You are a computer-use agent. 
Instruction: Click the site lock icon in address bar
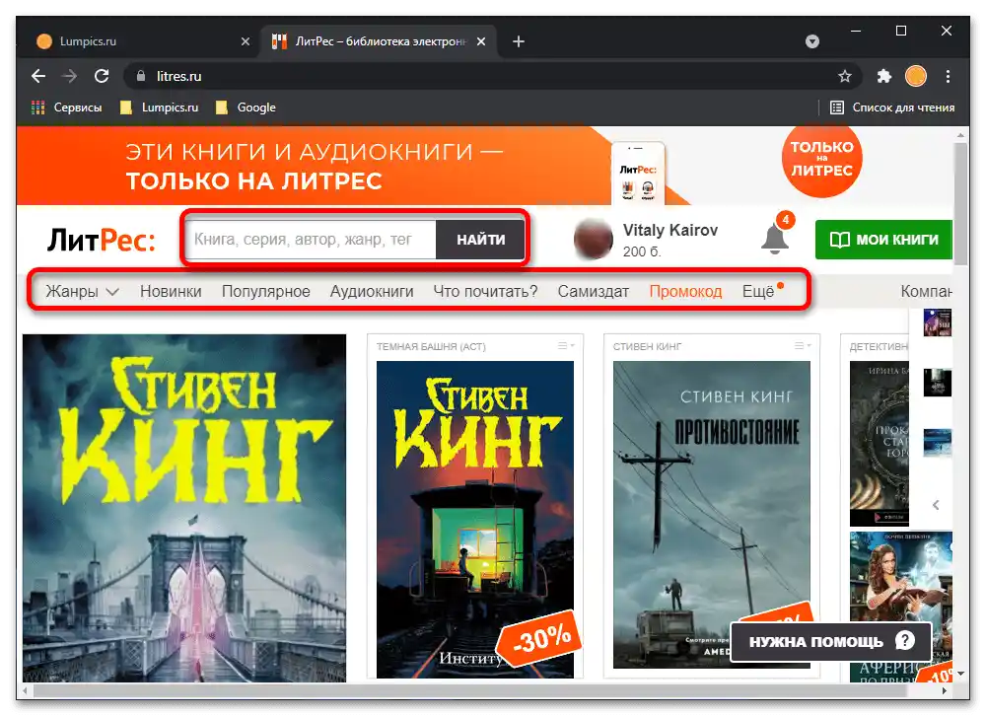[141, 76]
